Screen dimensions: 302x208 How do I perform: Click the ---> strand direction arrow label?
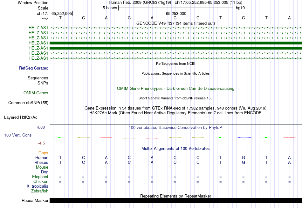[45, 18]
